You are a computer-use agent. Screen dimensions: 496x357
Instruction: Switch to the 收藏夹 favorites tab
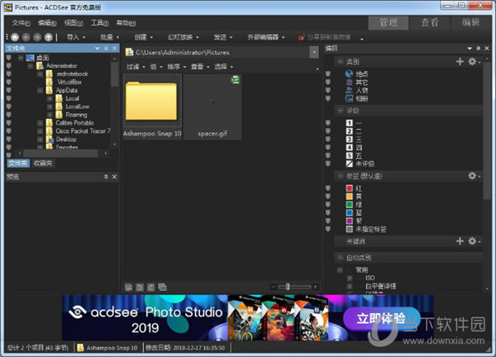click(43, 163)
